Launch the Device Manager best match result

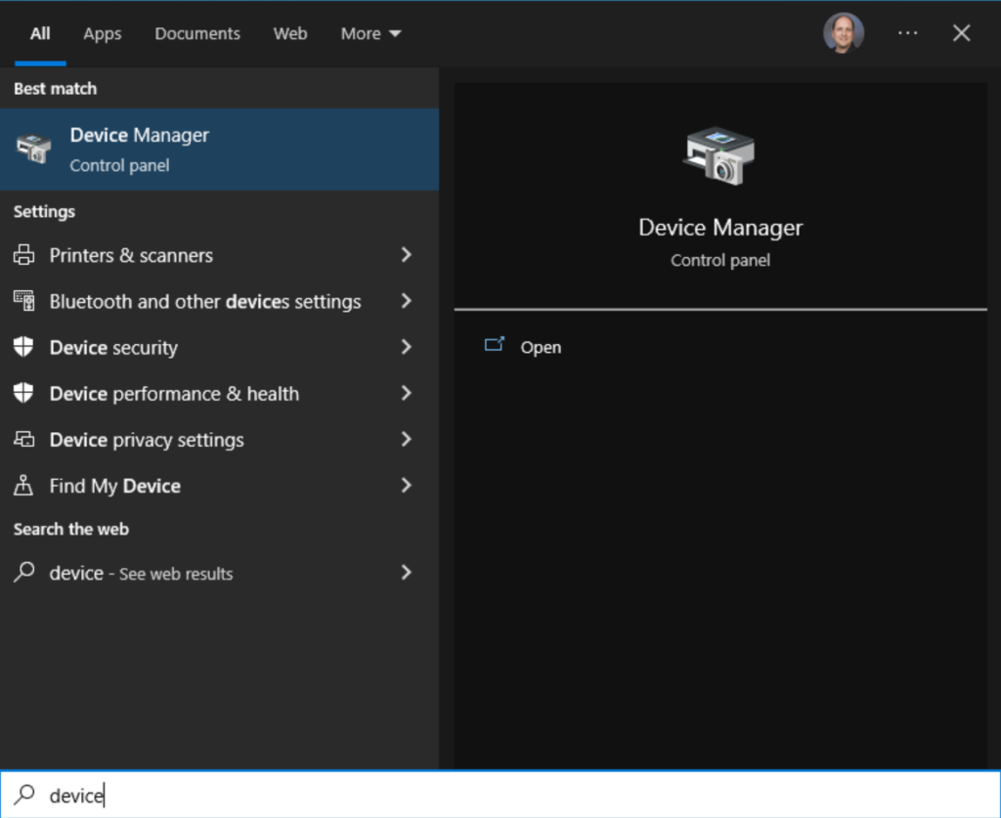pos(220,150)
